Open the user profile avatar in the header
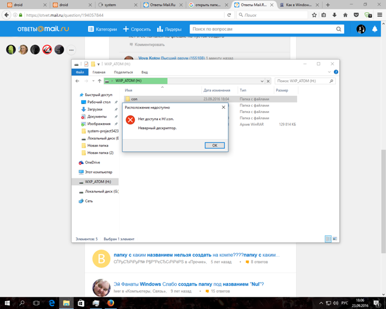Viewport: 386px width, 309px height. pos(361,29)
